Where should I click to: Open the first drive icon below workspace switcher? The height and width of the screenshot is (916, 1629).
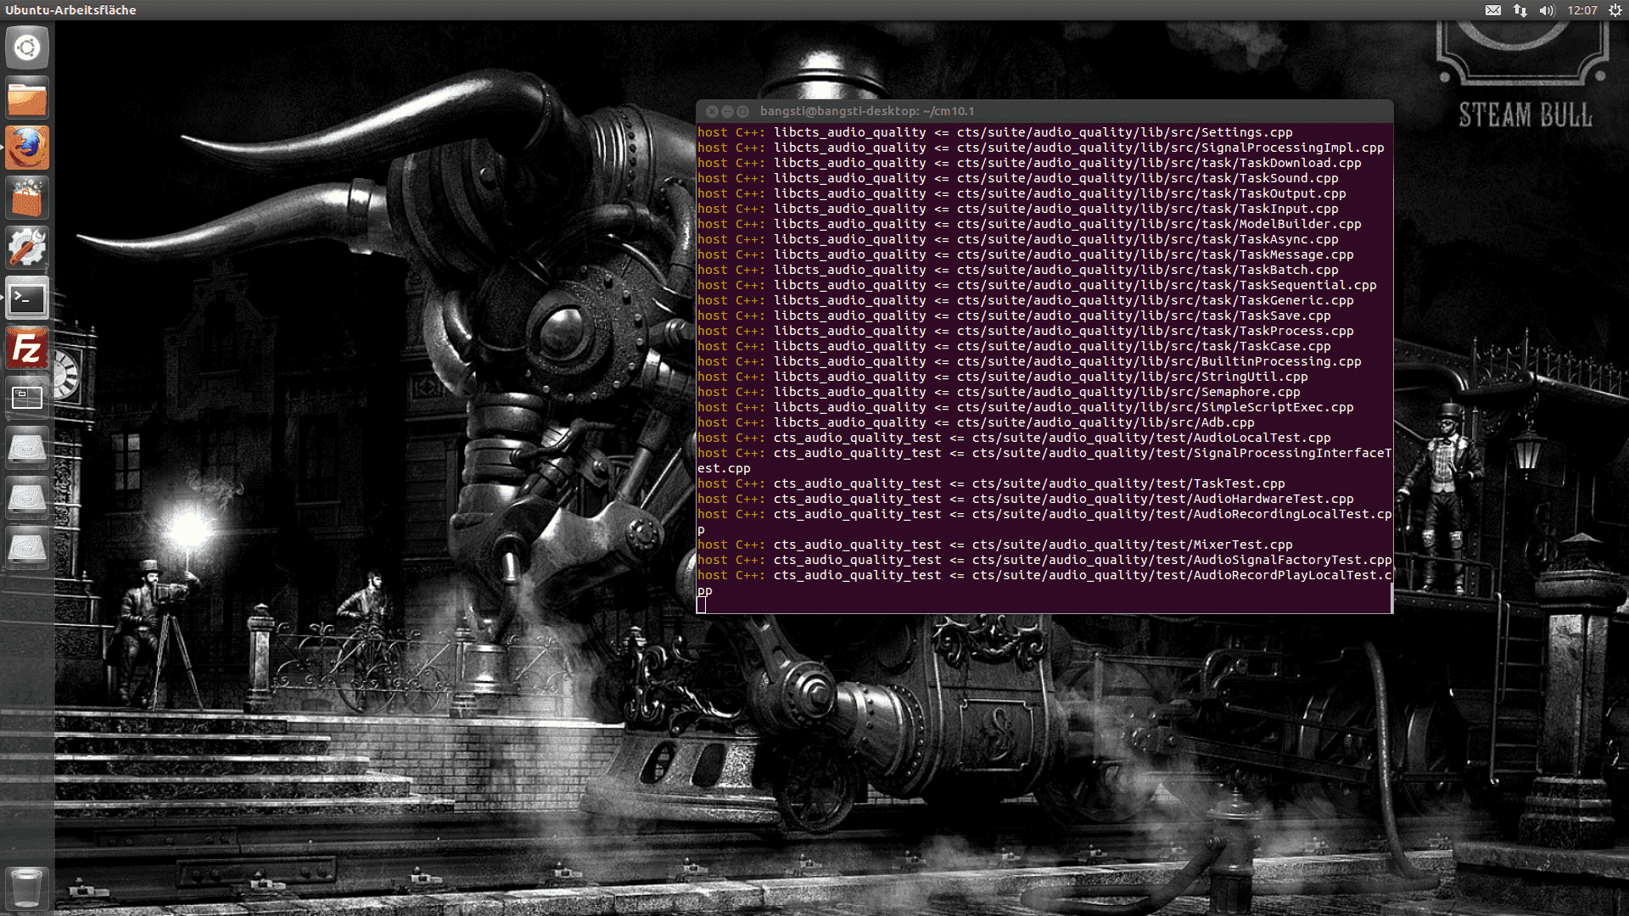27,448
